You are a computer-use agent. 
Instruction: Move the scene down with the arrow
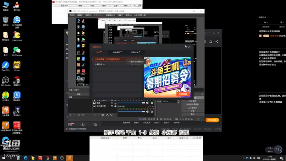tap(83, 115)
